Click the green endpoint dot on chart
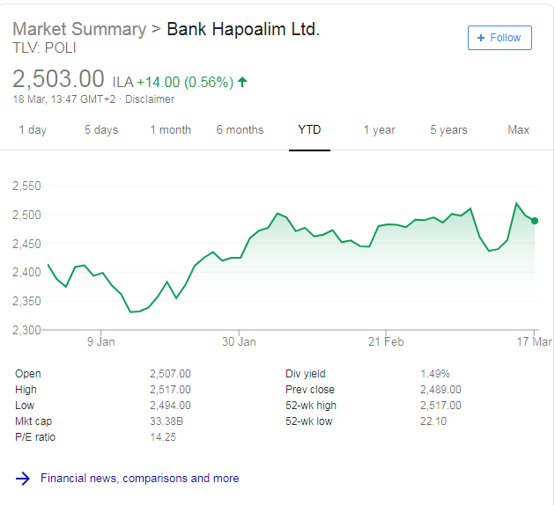The width and height of the screenshot is (555, 505). tap(535, 221)
